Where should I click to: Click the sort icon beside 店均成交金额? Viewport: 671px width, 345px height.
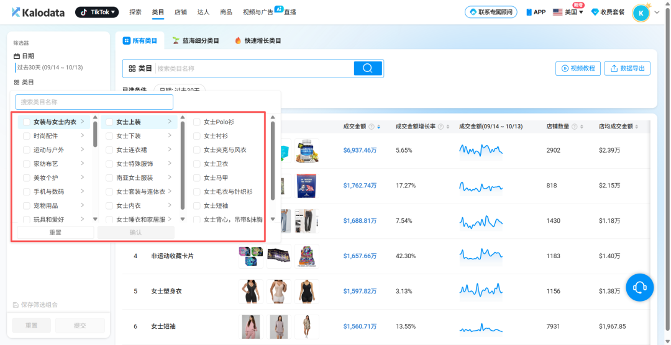tap(637, 127)
